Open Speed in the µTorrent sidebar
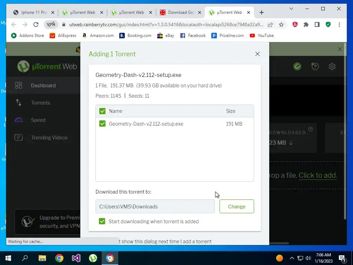 (x=38, y=120)
